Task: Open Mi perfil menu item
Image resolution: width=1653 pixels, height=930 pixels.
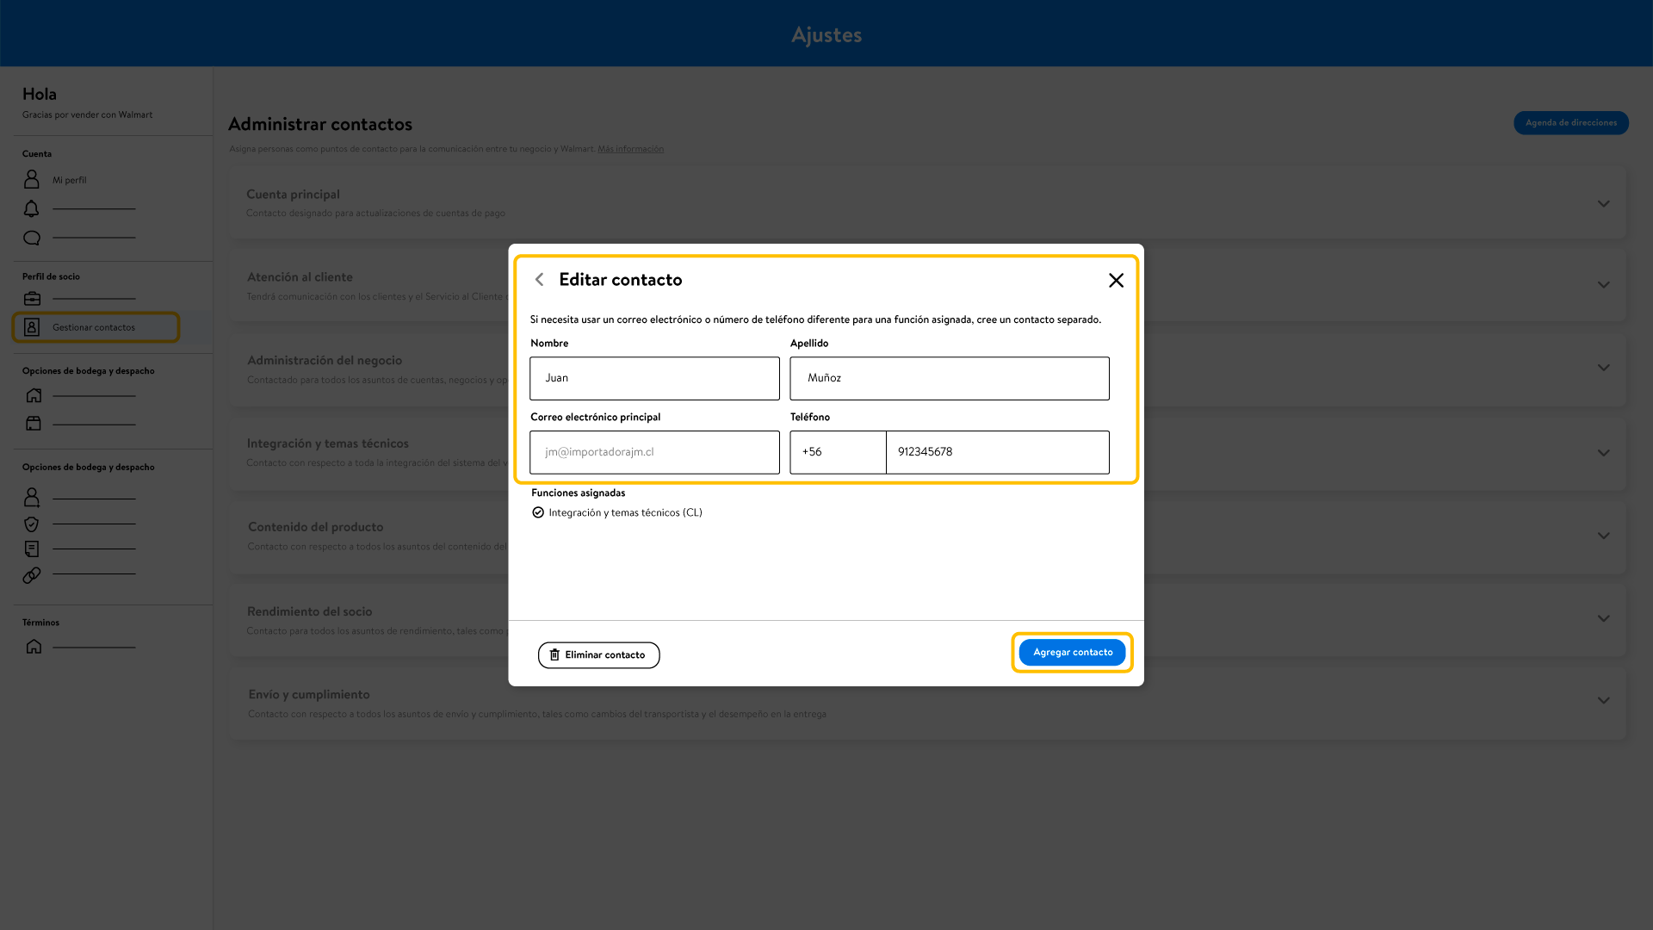Action: point(70,180)
